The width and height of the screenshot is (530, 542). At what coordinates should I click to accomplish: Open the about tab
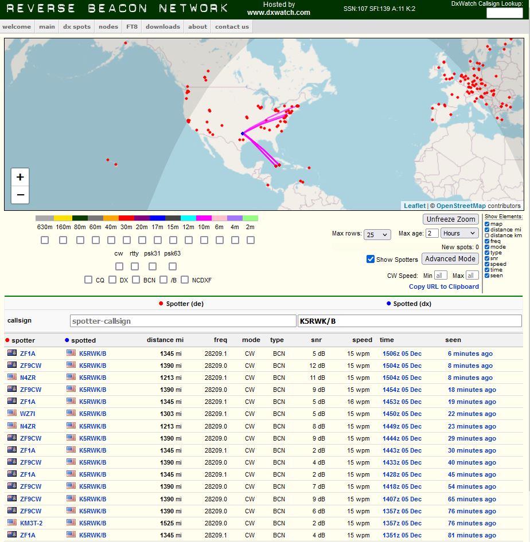tap(197, 26)
